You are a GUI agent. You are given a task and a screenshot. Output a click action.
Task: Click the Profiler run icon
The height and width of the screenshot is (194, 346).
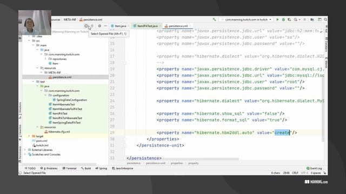[x=296, y=19]
